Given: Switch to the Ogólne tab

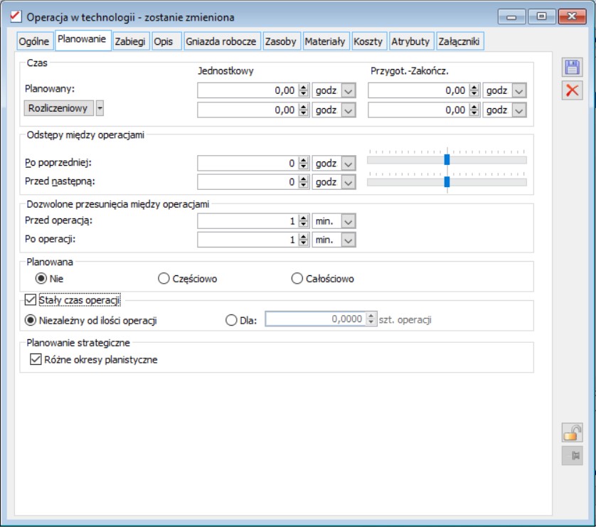Looking at the screenshot, I should tap(34, 41).
